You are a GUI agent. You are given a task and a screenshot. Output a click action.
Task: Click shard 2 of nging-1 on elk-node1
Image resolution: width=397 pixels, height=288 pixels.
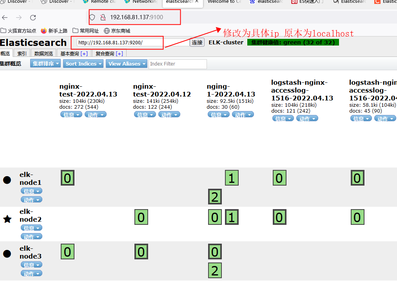click(215, 197)
